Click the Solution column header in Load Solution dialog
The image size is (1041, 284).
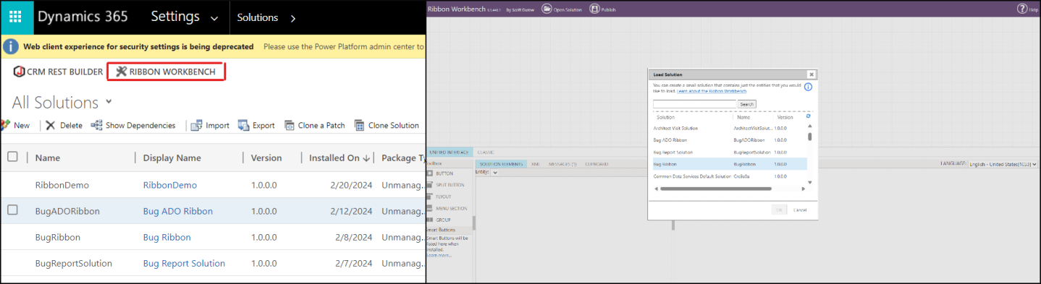click(x=665, y=116)
